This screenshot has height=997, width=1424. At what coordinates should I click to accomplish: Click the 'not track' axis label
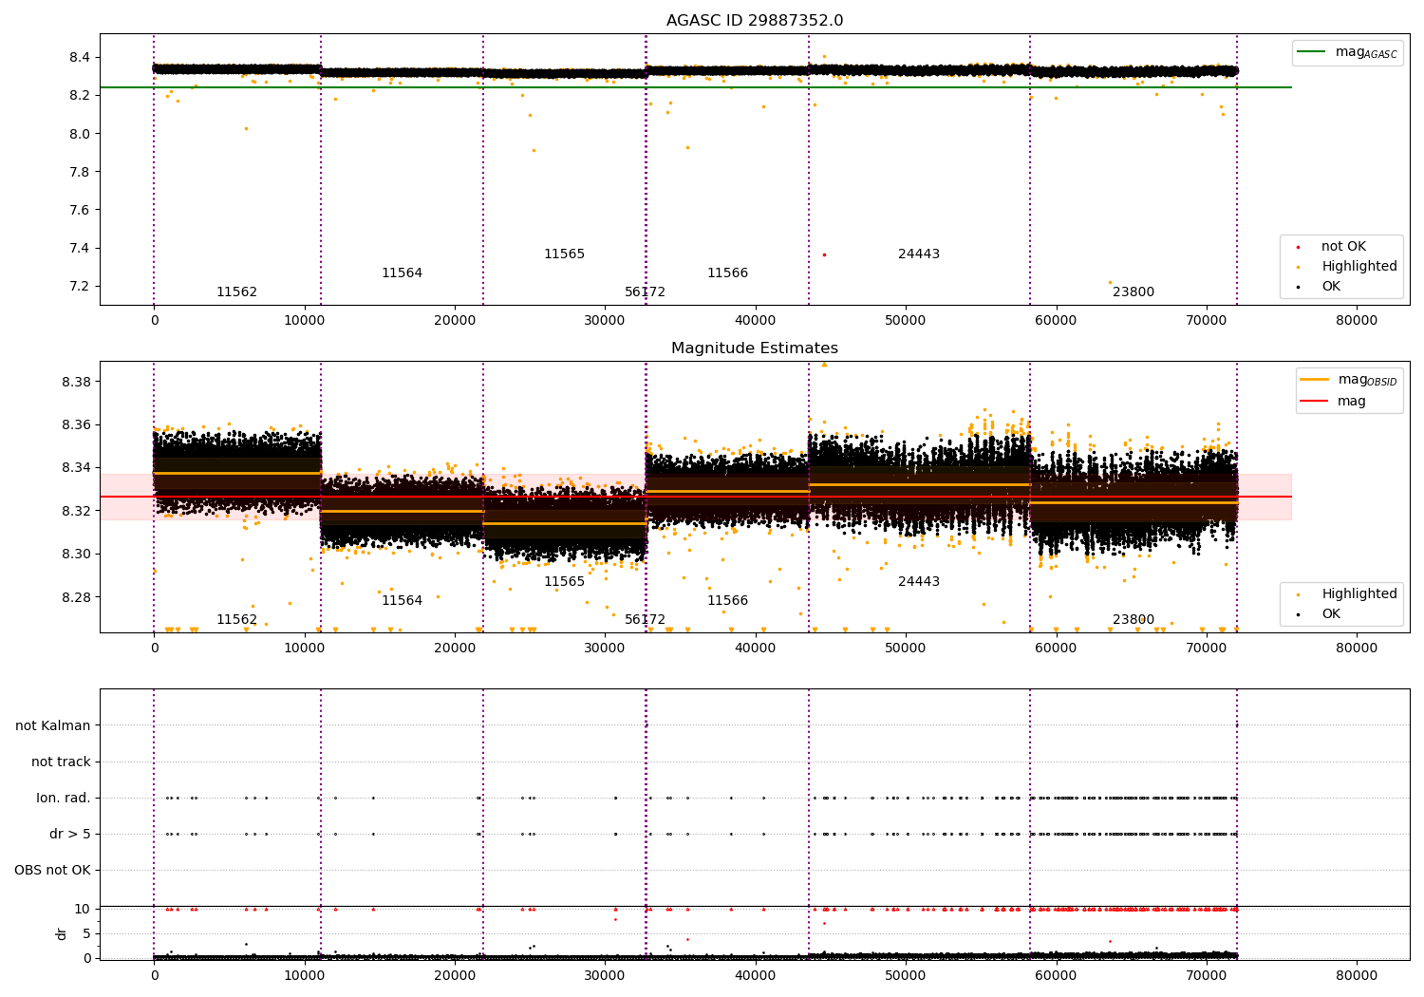click(61, 762)
